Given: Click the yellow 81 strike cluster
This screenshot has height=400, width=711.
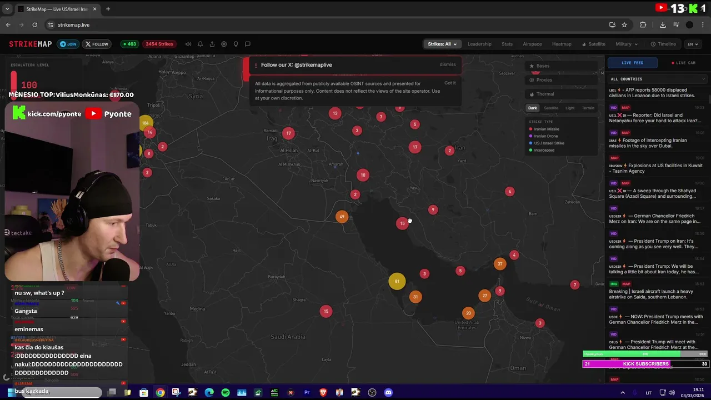Looking at the screenshot, I should pyautogui.click(x=397, y=281).
